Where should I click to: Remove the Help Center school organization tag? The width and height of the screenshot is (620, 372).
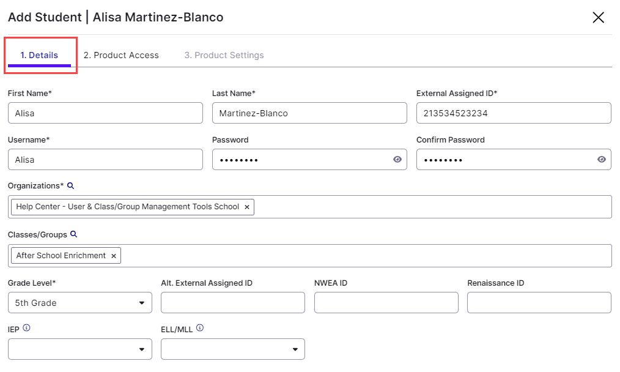[x=247, y=207]
